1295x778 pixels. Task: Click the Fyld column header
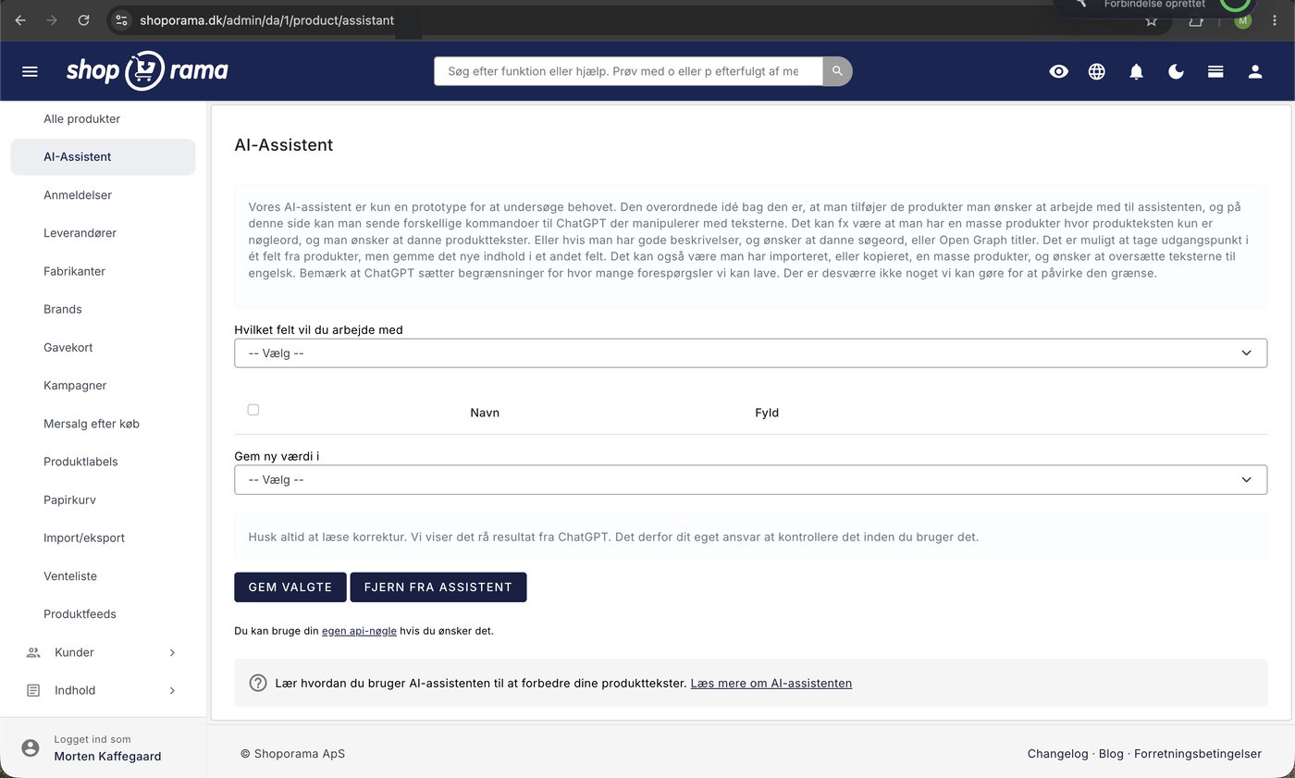tap(767, 413)
